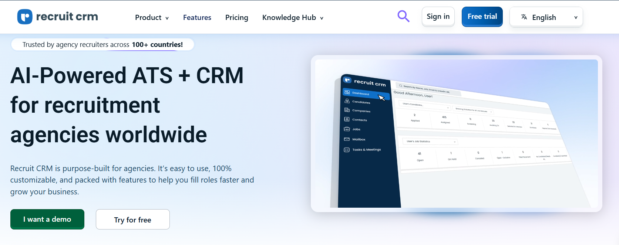
Task: Click Contacts in the preview sidebar
Action: [356, 119]
